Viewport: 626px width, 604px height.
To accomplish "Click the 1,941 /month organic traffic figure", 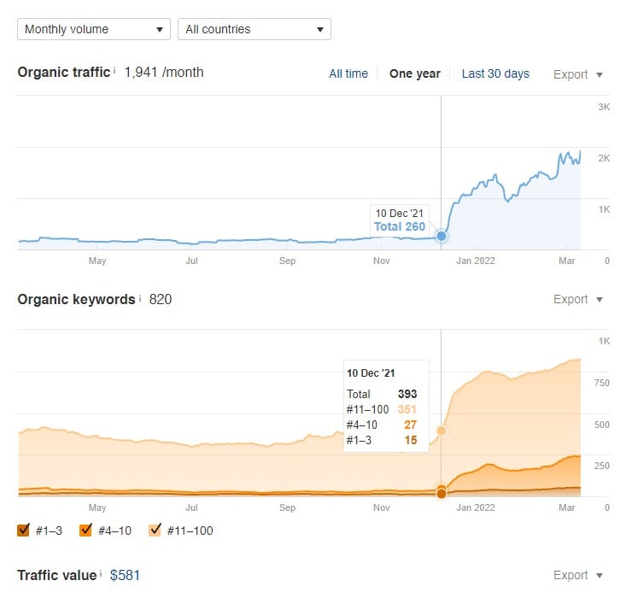I will click(164, 73).
